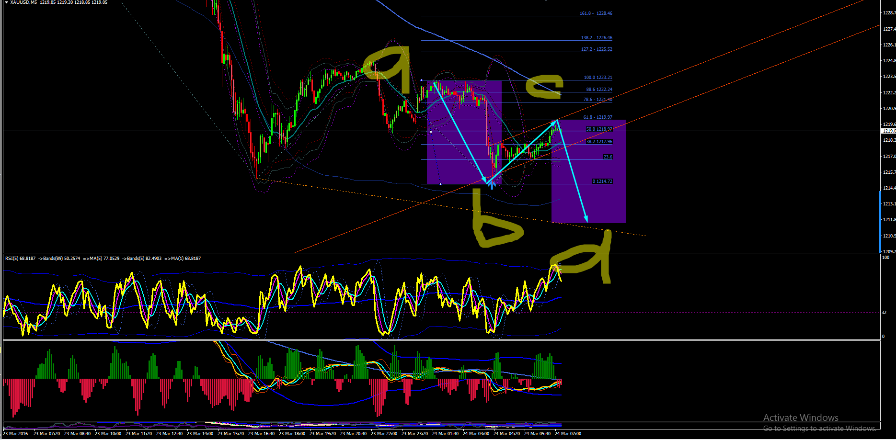Select the blue arrow marker at the swing low
896x440 pixels.
[x=492, y=184]
